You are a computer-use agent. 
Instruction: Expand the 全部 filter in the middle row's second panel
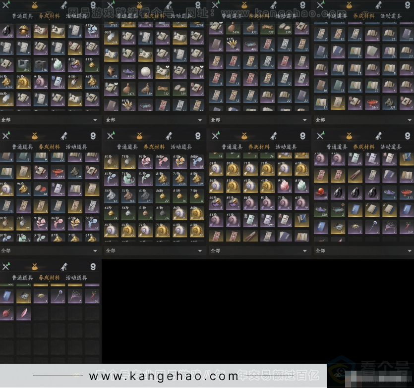200,251
